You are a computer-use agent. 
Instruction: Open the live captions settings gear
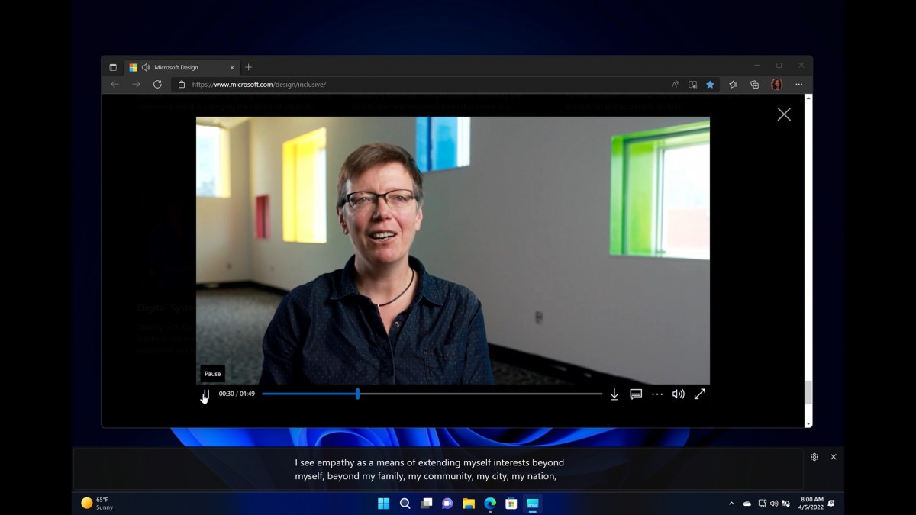[814, 456]
